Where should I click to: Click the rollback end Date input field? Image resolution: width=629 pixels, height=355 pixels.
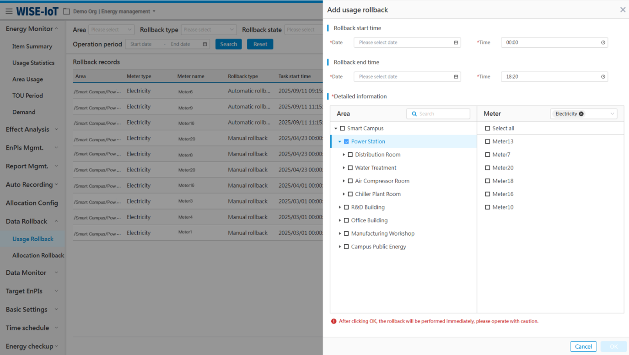403,77
